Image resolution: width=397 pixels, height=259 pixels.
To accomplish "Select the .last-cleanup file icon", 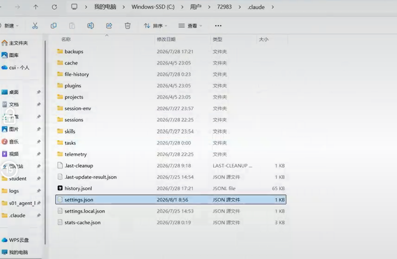I will pyautogui.click(x=60, y=165).
